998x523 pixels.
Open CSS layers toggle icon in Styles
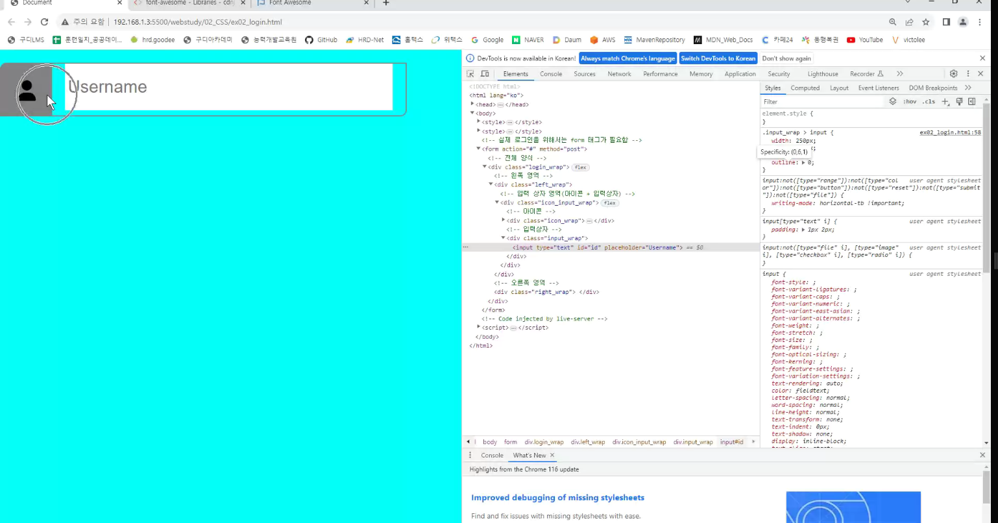(893, 101)
